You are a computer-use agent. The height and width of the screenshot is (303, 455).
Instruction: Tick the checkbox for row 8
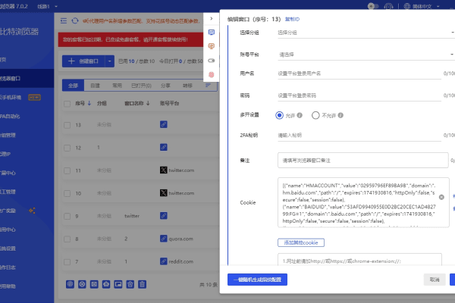pyautogui.click(x=67, y=239)
